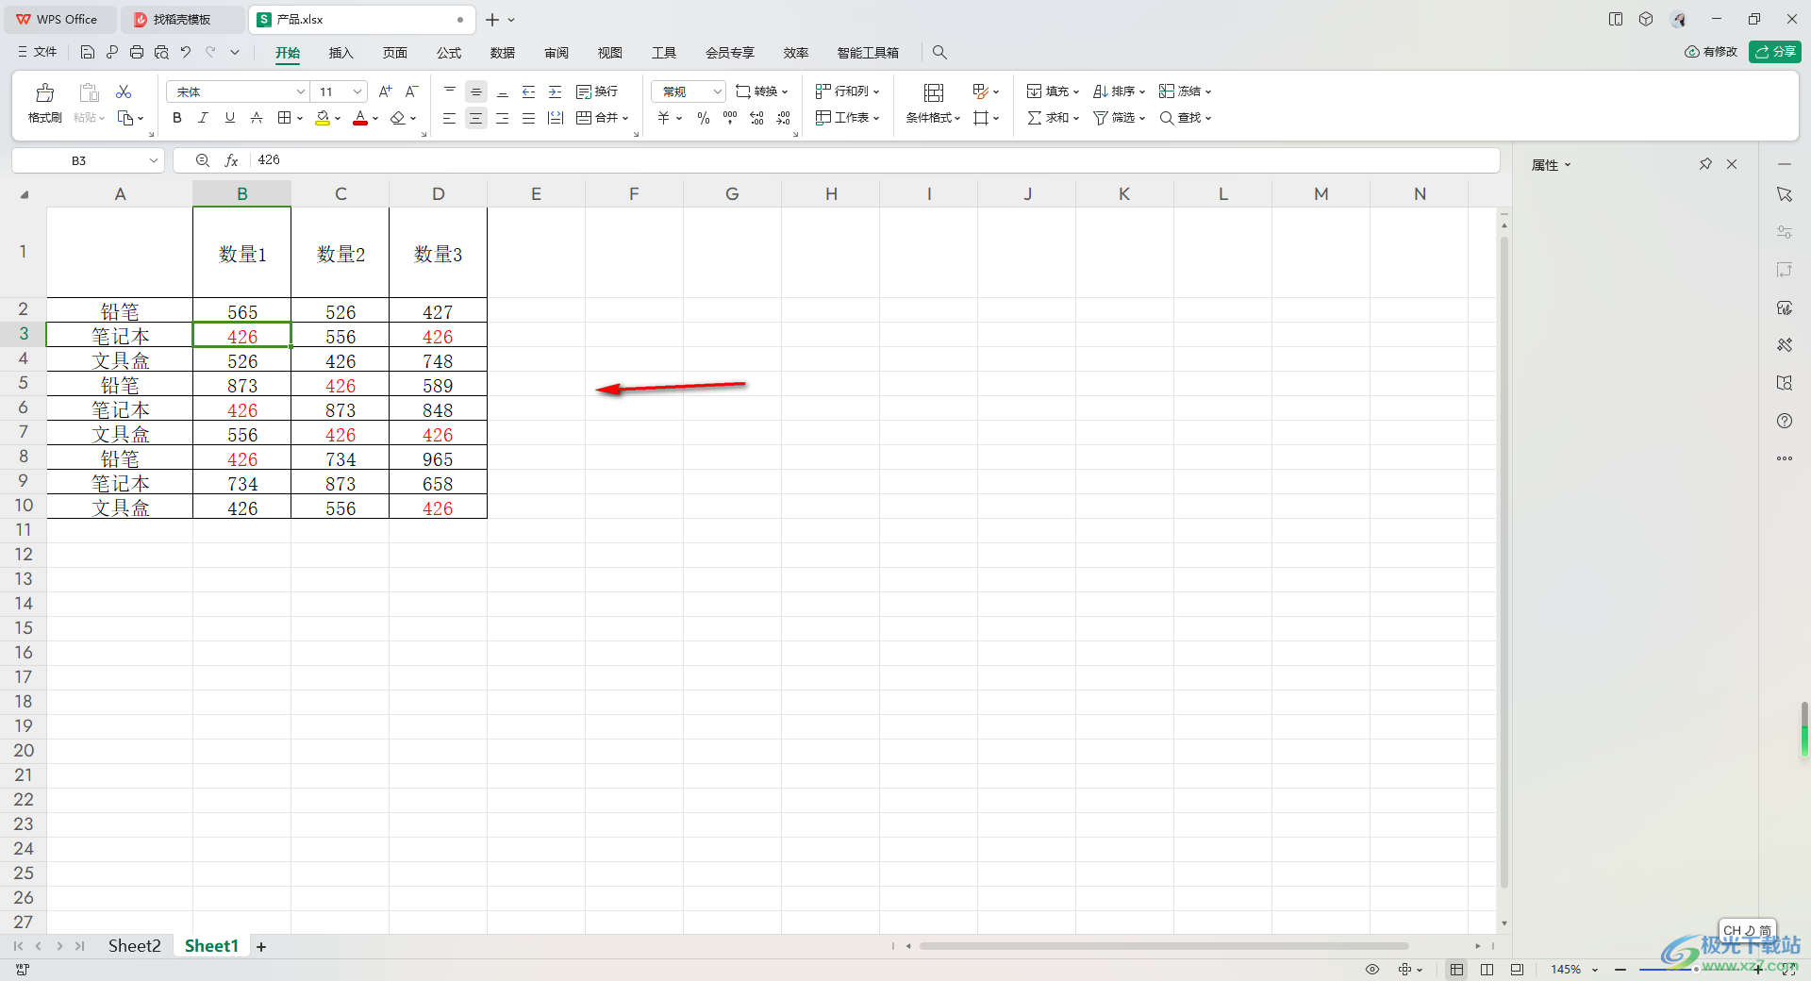Viewport: 1811px width, 981px height.
Task: Open the 文件 File menu
Action: (x=38, y=53)
